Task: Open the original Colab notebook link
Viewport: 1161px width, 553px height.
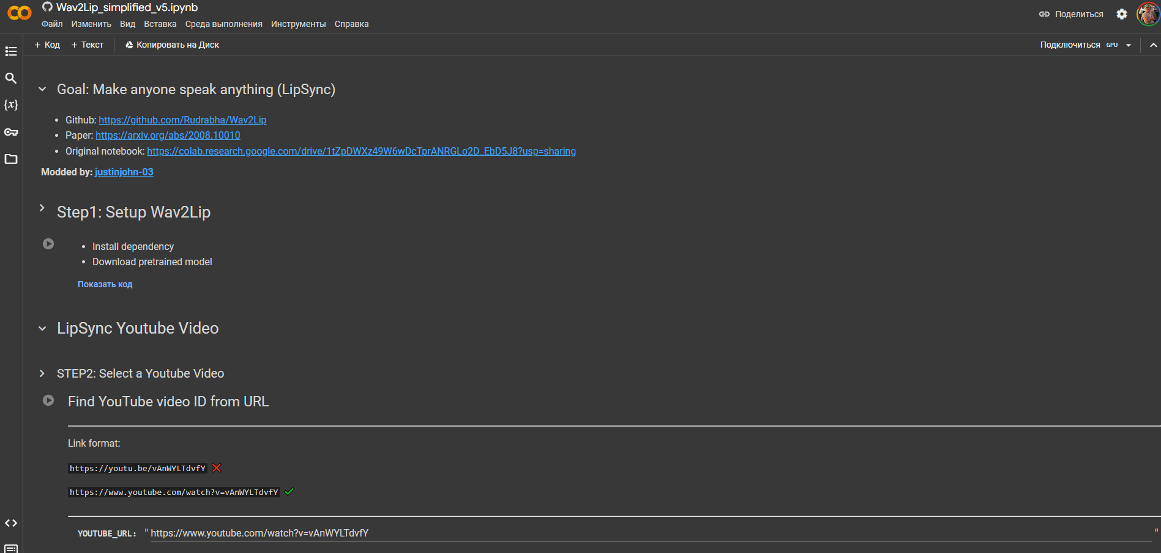Action: pyautogui.click(x=361, y=151)
